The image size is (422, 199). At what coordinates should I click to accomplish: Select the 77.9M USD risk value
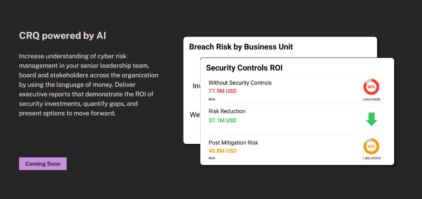[x=222, y=91]
